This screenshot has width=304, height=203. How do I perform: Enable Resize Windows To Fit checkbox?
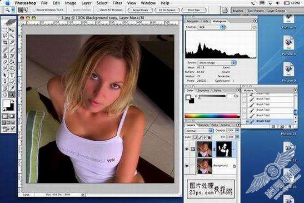tap(34, 10)
